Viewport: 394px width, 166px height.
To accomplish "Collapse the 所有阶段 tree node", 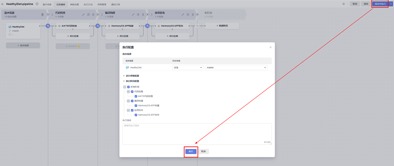I will coord(125,87).
